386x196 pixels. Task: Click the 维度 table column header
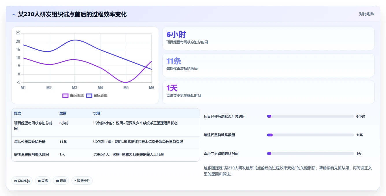[18, 113]
